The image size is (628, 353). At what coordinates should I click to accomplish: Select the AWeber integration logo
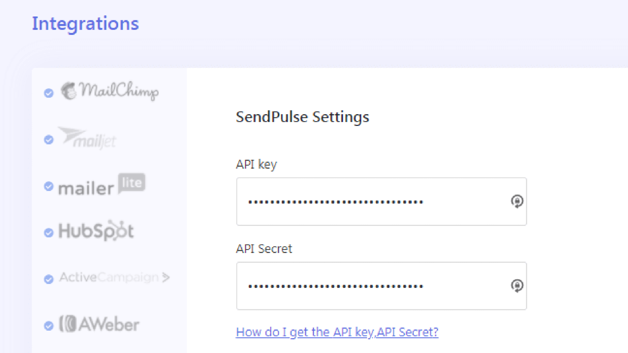point(99,324)
